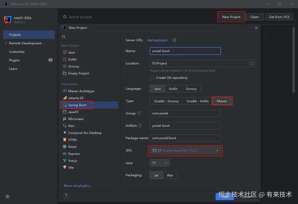Close the New Project dialog
This screenshot has height=204, width=298.
tap(256, 28)
